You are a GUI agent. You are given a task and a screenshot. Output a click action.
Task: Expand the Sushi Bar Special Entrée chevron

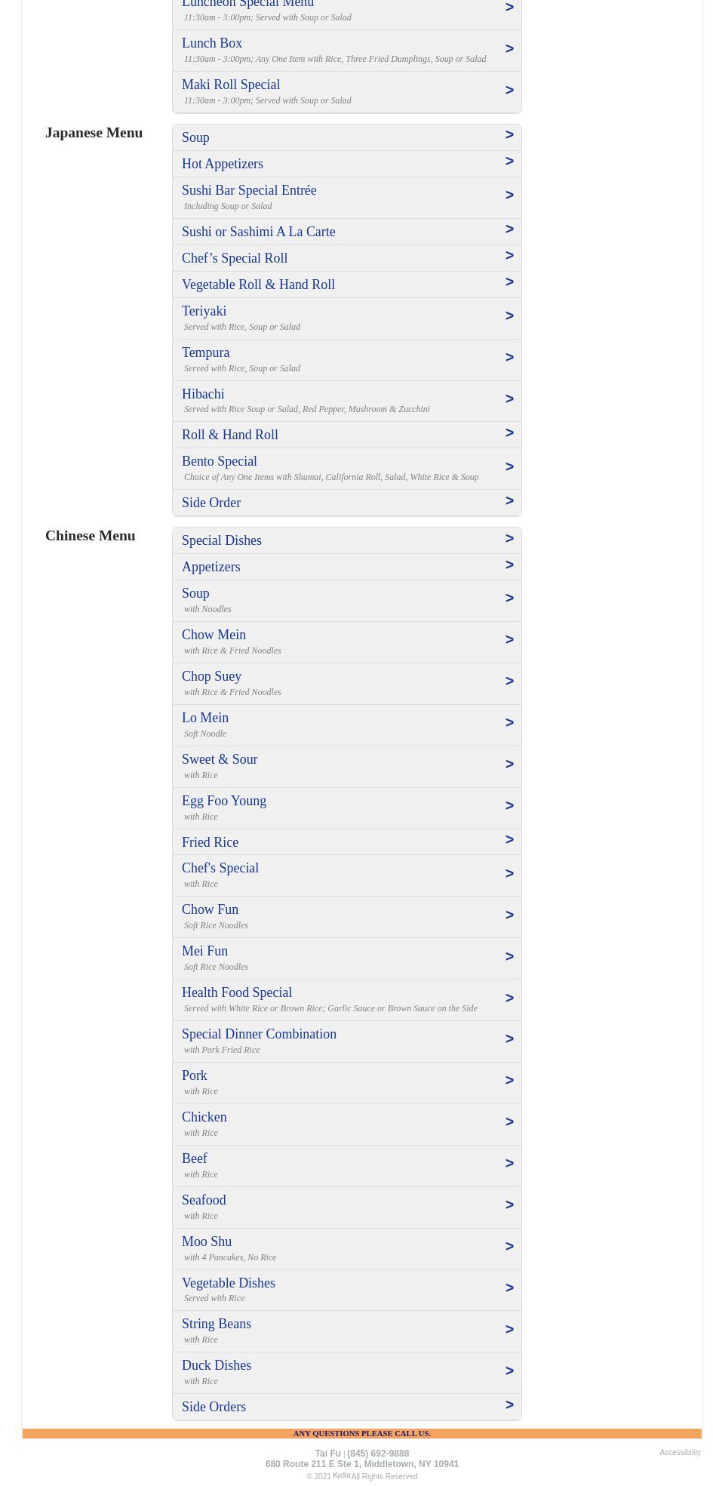(509, 195)
